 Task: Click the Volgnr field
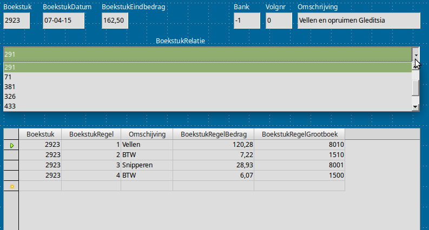278,21
